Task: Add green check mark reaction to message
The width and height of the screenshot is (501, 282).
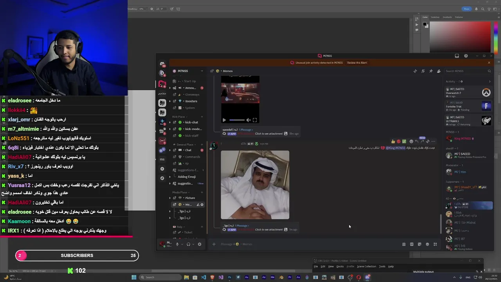Action: (404, 141)
